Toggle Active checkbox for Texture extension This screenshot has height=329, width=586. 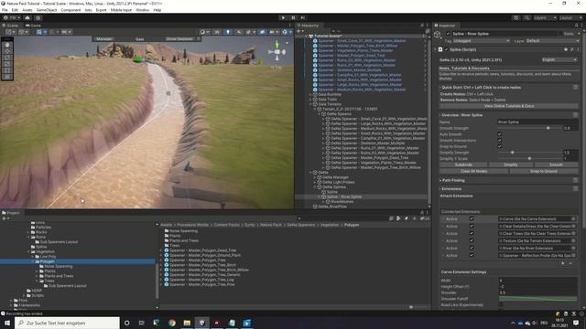pyautogui.click(x=472, y=241)
